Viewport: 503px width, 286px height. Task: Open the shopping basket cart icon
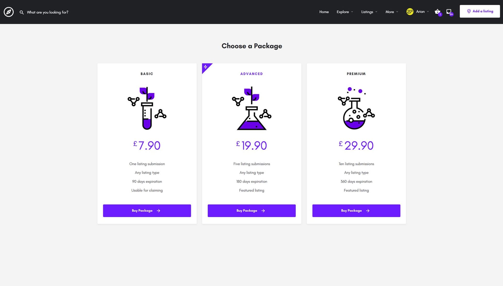(x=437, y=12)
